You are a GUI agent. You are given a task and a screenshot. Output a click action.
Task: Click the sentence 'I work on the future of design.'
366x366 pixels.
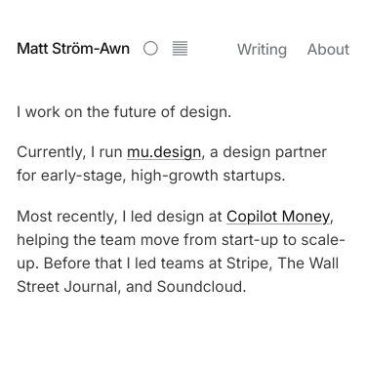(124, 112)
